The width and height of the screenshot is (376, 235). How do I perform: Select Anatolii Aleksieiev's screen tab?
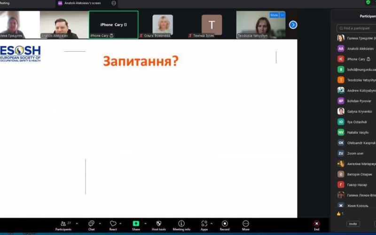pyautogui.click(x=83, y=3)
